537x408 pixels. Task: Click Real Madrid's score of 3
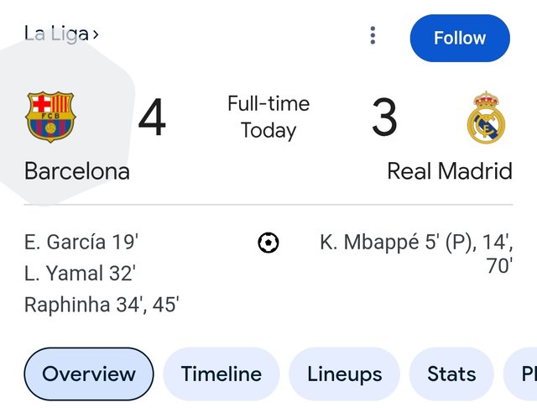(x=384, y=117)
